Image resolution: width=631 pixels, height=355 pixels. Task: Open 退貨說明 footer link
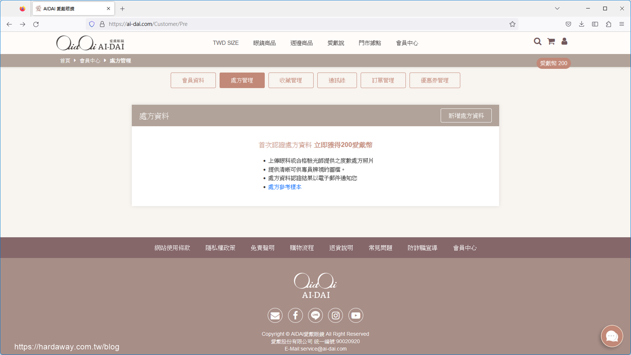[x=341, y=248]
